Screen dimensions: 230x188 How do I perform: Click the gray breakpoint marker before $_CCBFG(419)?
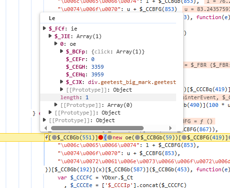[184, 137]
